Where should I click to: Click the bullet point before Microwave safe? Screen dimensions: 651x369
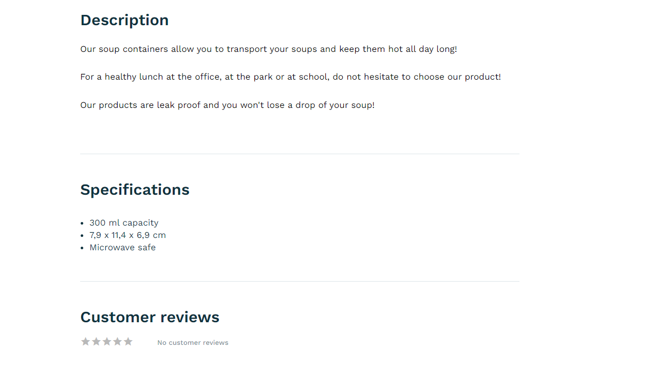coord(82,248)
